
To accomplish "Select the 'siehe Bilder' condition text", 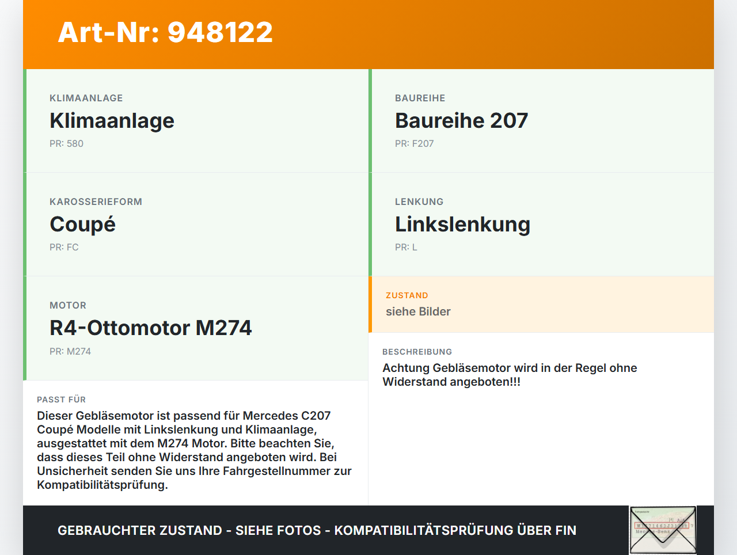I will [418, 311].
